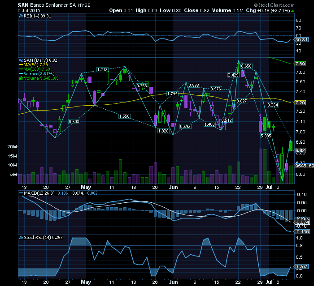Click the 1.400 retracement label

209,124
